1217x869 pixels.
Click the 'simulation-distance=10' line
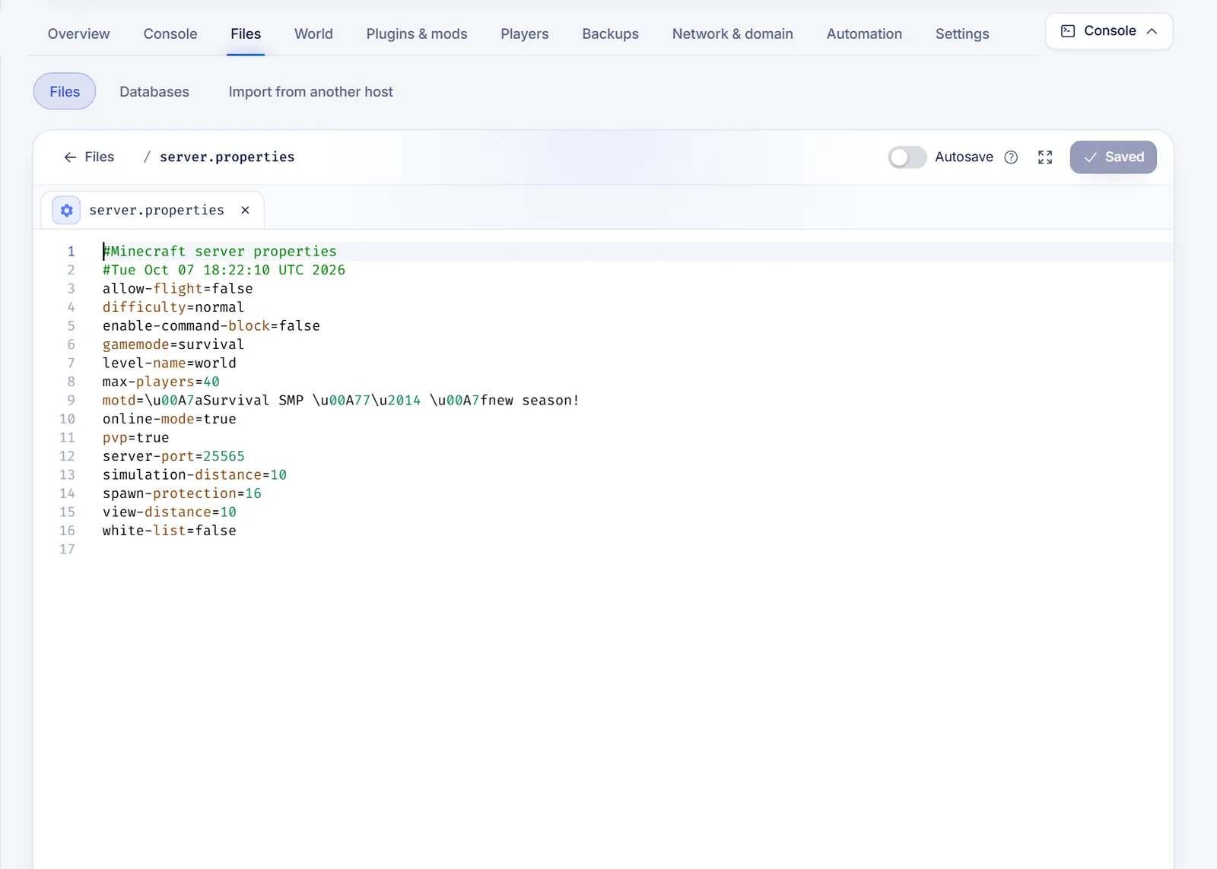click(x=195, y=475)
